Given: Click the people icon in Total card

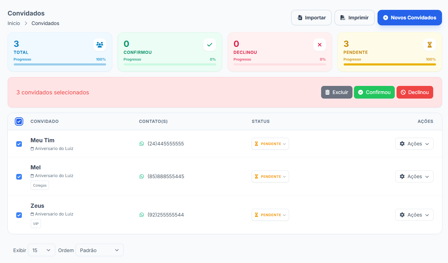Looking at the screenshot, I should click(100, 45).
